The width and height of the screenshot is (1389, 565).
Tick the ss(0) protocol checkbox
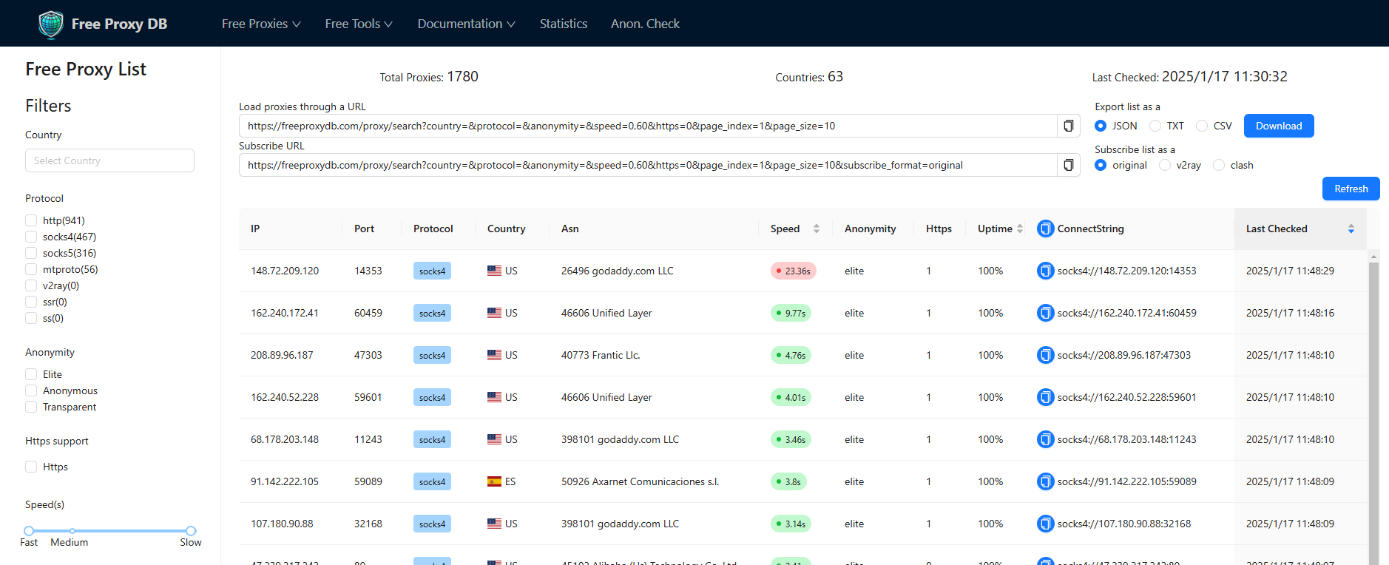[x=31, y=318]
